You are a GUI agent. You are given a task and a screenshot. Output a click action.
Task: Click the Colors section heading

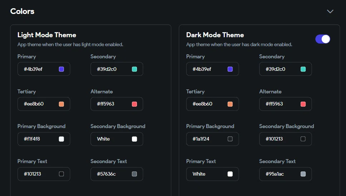22,11
